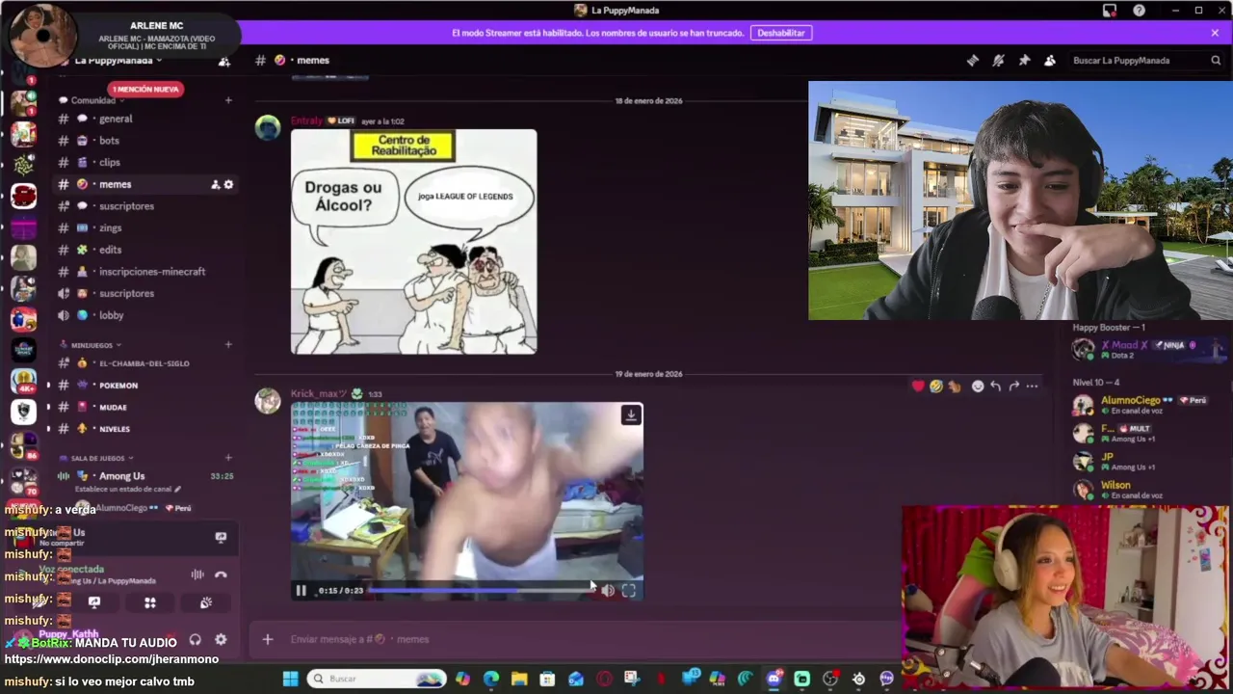Open File Explorer from taskbar
The width and height of the screenshot is (1233, 694).
click(x=519, y=679)
